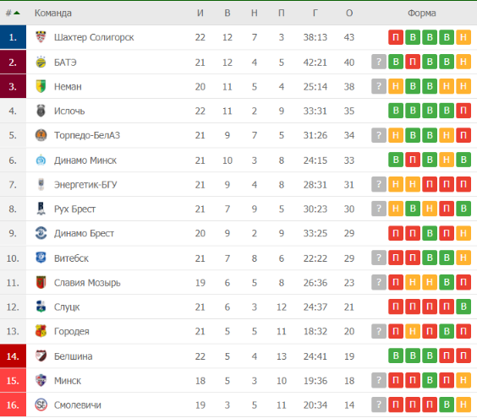Screen dimensions: 477x418
Task: Open the Неман club badge
Action: 41,87
